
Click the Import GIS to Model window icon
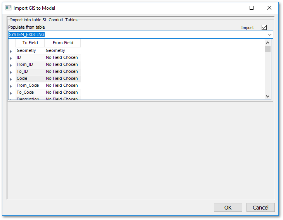pyautogui.click(x=8, y=8)
